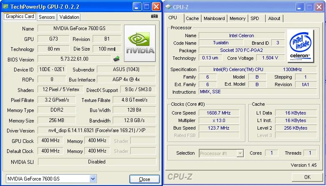Select the CPU tab in CPU-Z

pyautogui.click(x=174, y=18)
